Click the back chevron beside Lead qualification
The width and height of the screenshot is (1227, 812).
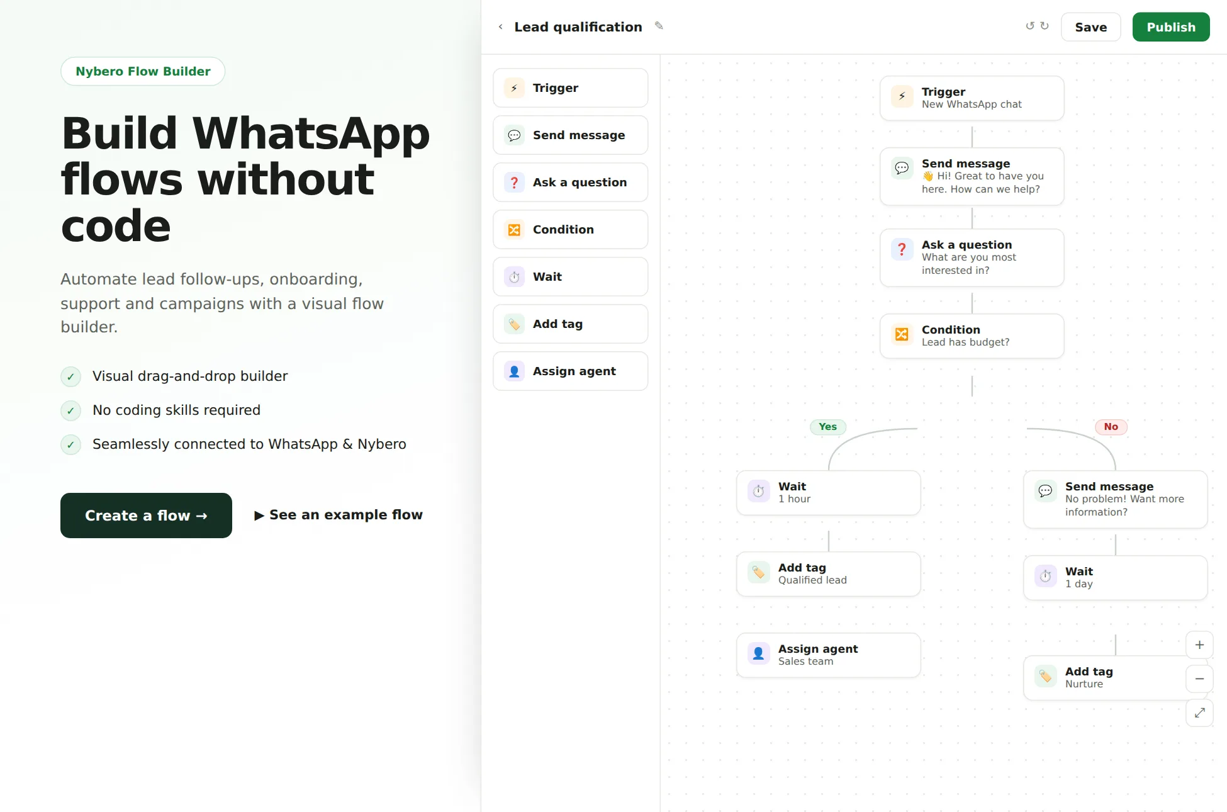coord(500,27)
